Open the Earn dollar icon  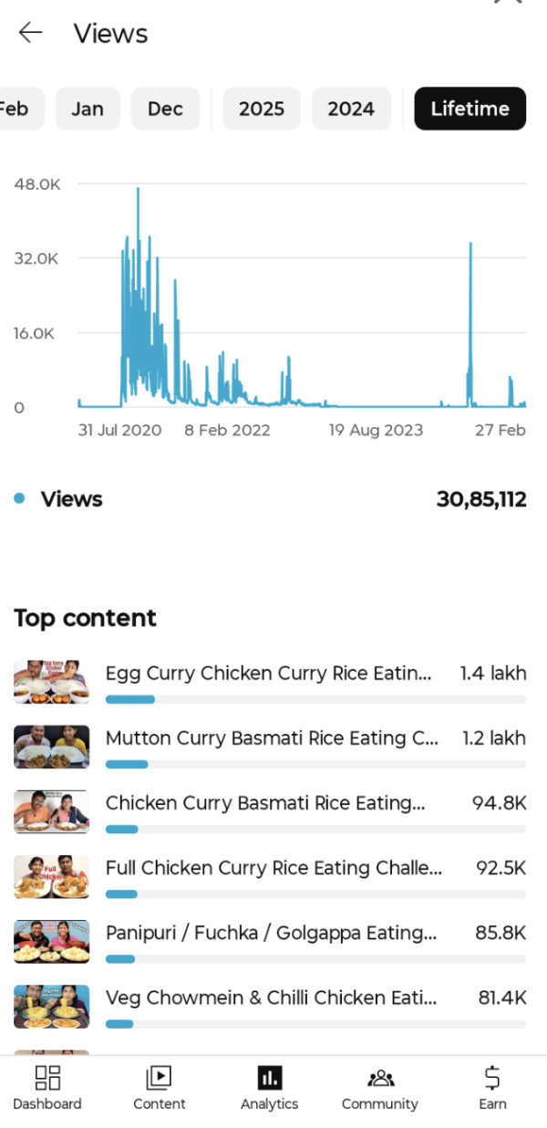click(492, 1078)
